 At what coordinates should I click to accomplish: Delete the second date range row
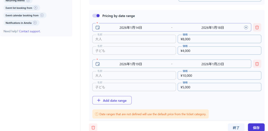257,64
